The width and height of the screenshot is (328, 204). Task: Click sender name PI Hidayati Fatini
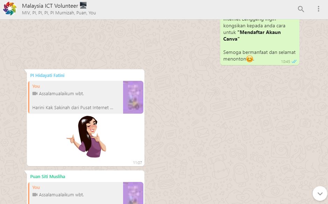click(47, 75)
